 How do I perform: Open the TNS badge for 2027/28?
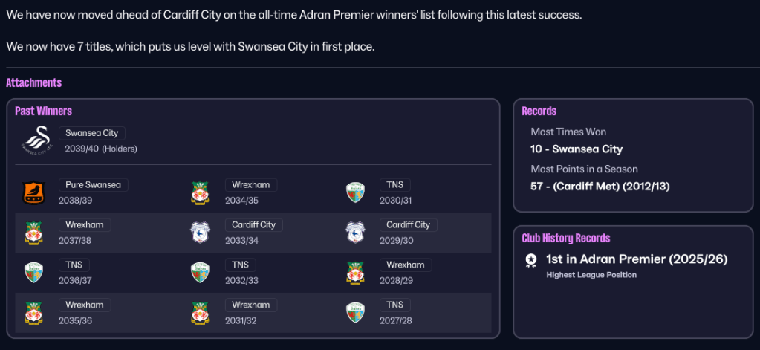(x=355, y=312)
